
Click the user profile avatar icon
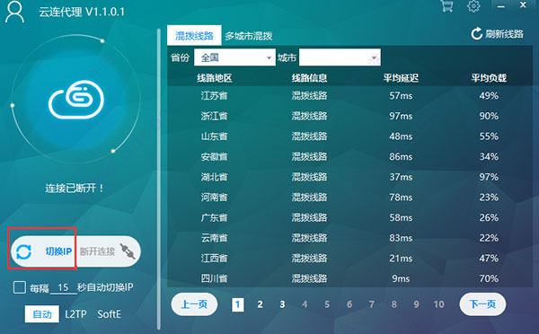pos(14,12)
